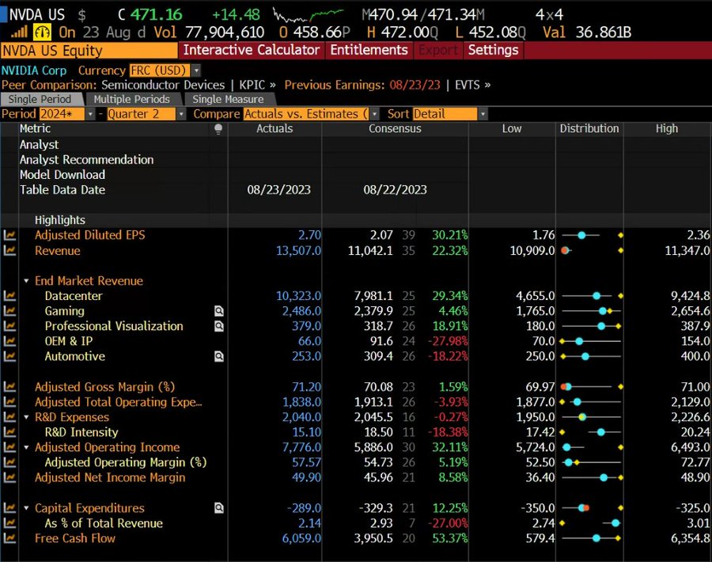
Task: Open the R&D Intensity chart icon
Action: tap(9, 432)
